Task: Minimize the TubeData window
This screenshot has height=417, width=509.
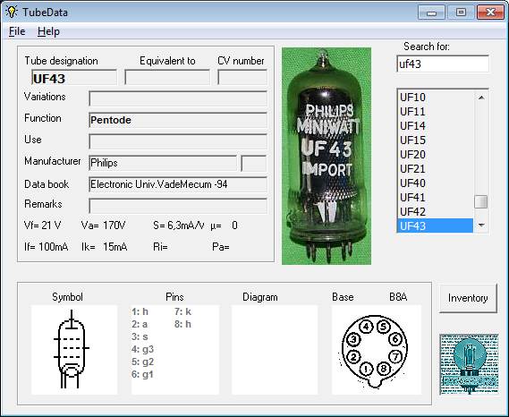Action: (x=431, y=13)
